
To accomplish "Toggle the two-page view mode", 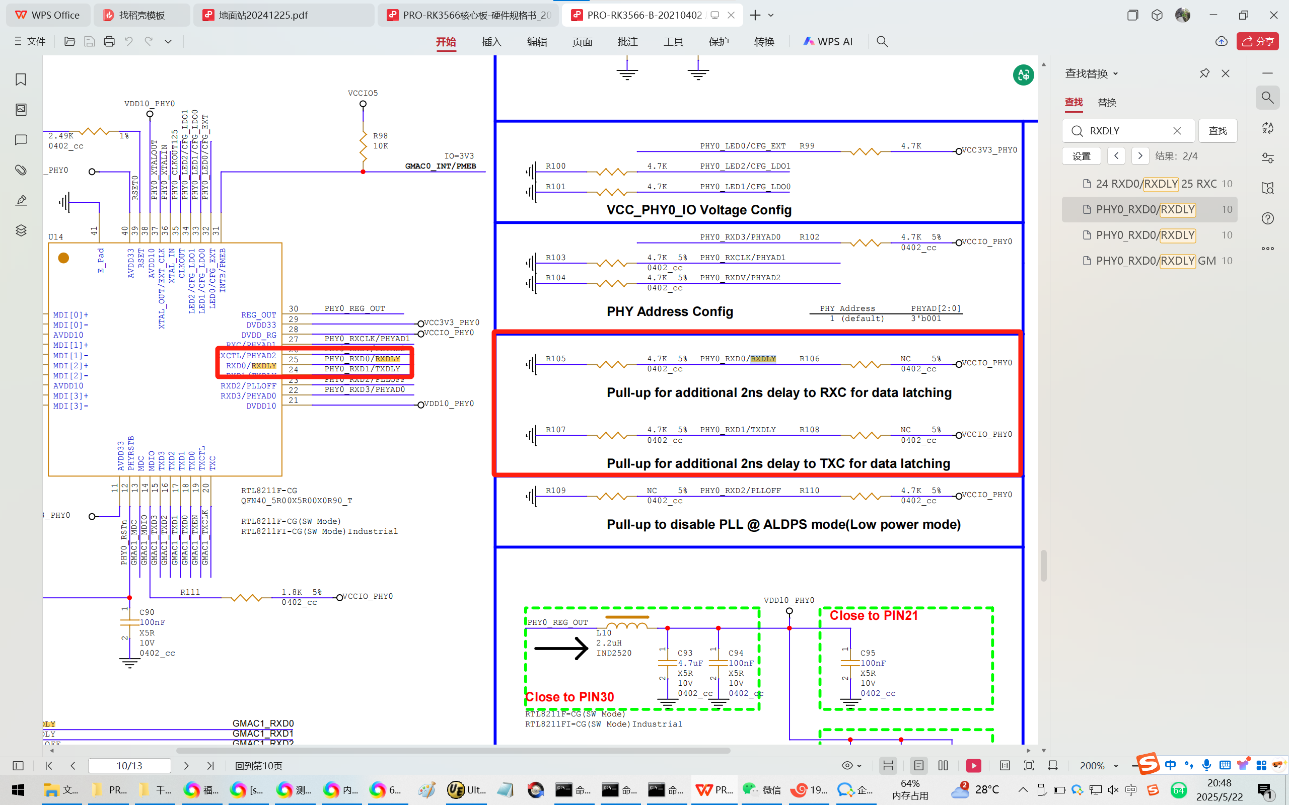I will [943, 766].
